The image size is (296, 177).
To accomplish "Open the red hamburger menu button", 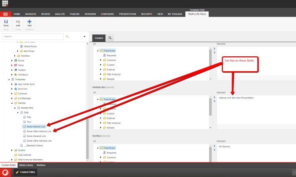I will [6, 14].
